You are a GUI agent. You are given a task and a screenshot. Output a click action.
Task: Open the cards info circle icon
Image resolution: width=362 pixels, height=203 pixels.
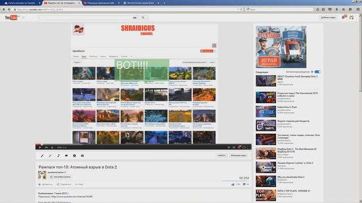[74, 156]
